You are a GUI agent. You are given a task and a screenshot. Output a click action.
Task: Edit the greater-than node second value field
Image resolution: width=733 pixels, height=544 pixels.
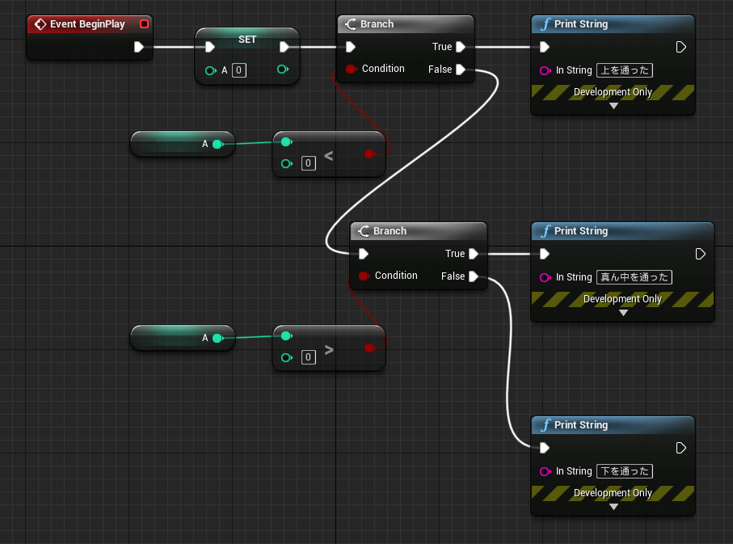308,357
